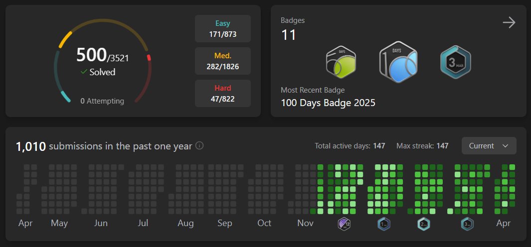Click '1,010' submissions count
The width and height of the screenshot is (531, 247).
(x=31, y=146)
